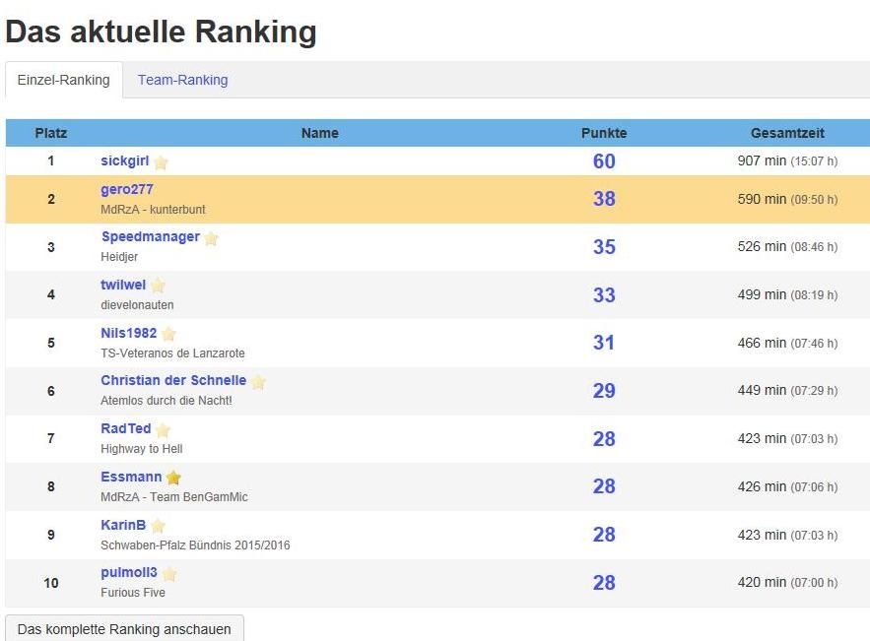This screenshot has height=641, width=870.
Task: Click the Punkte column header
Action: coord(604,133)
